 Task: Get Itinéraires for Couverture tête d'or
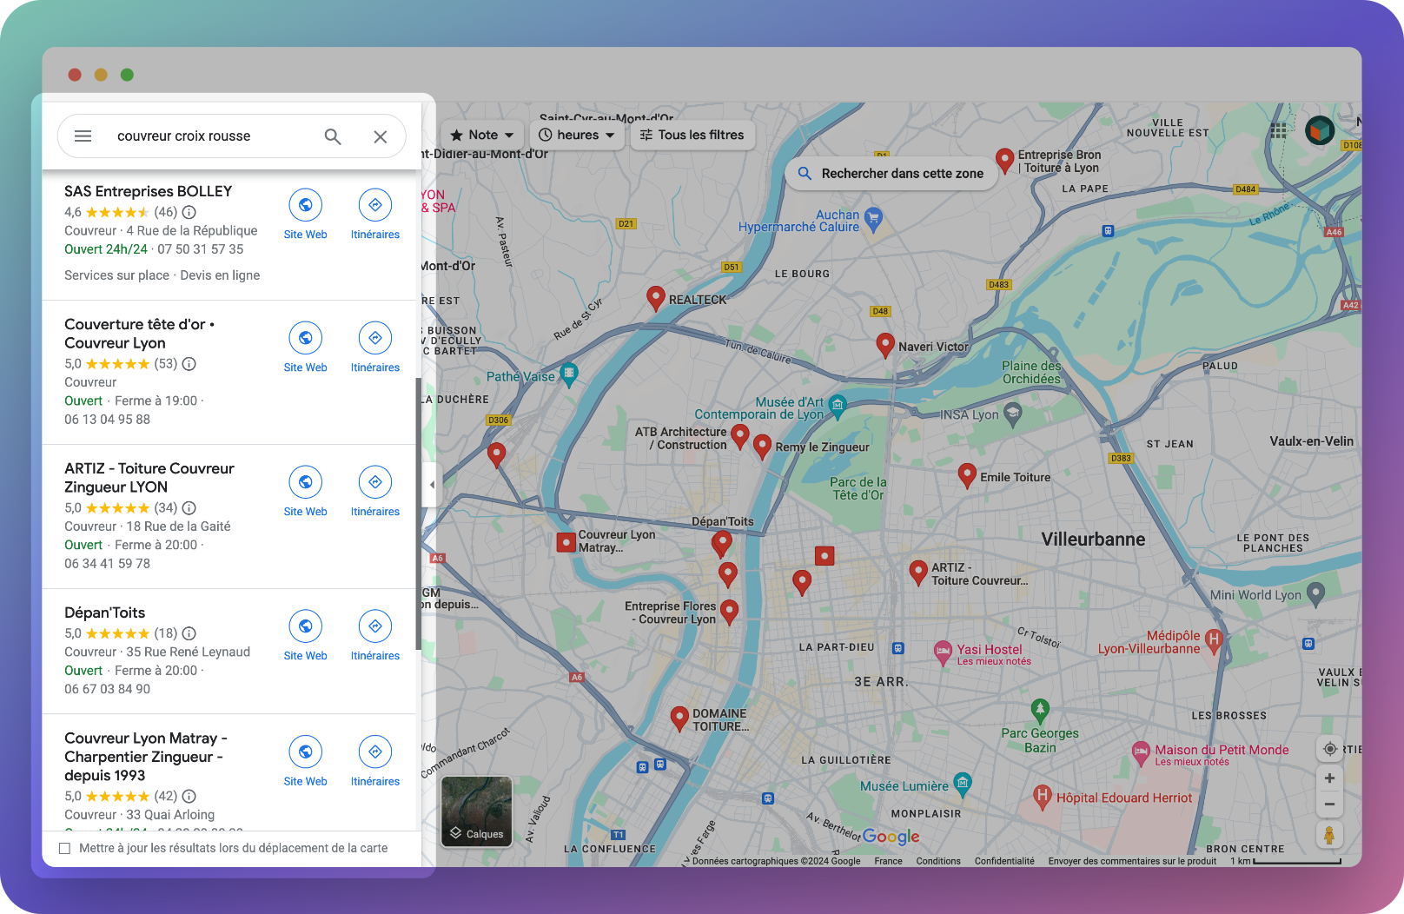(x=375, y=348)
